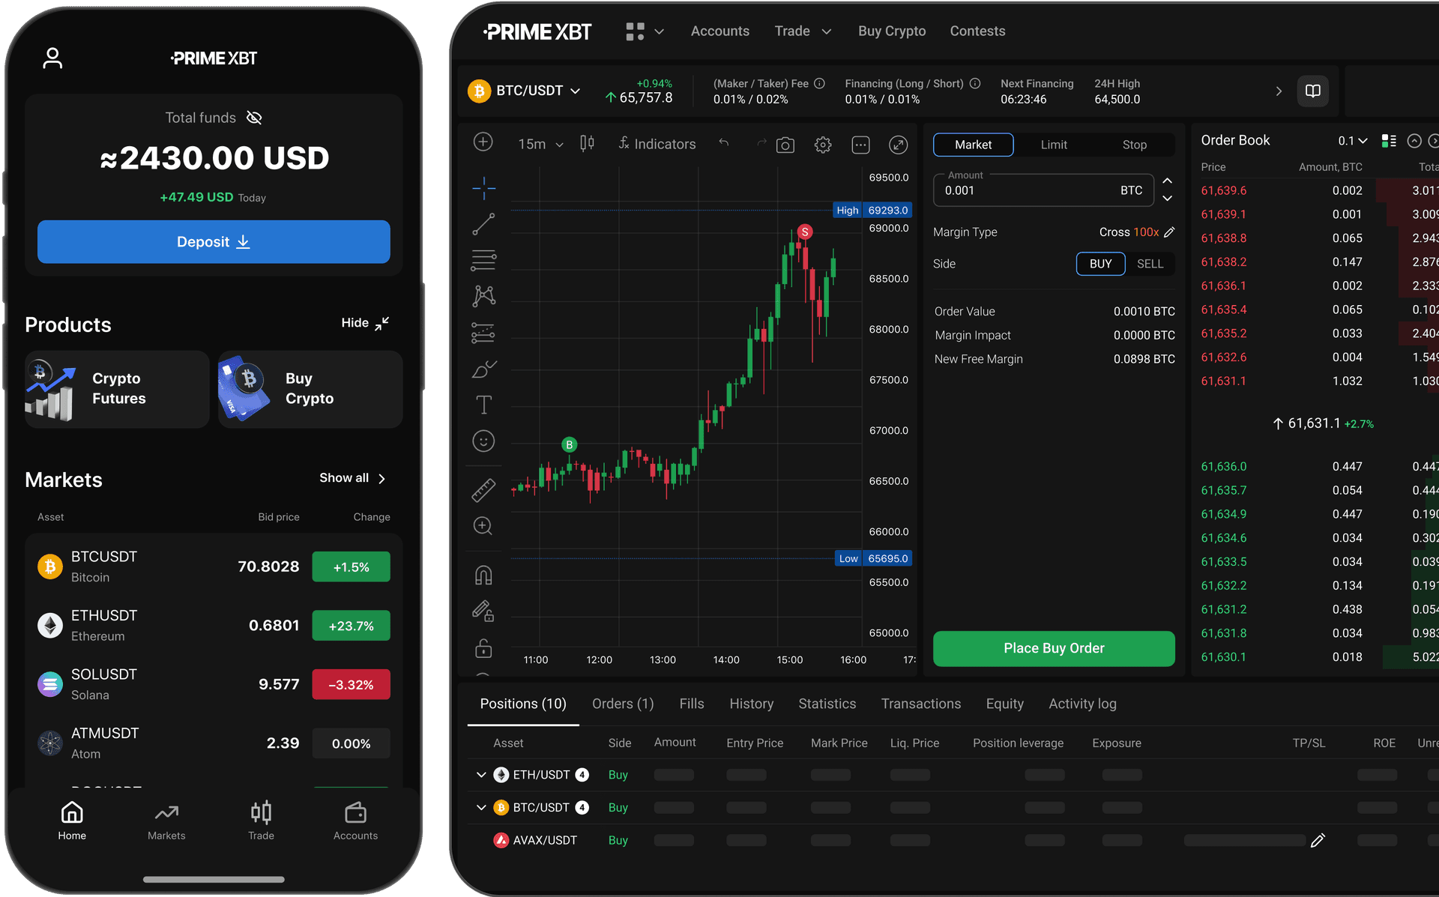Select the SOLUSDT Solana market row
This screenshot has height=897, width=1439.
[214, 684]
